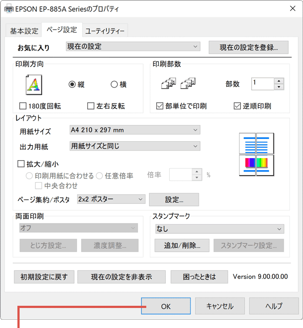Image resolution: width=303 pixels, height=328 pixels.
Task: Enable the 左右反転 checkbox
Action: pyautogui.click(x=91, y=106)
